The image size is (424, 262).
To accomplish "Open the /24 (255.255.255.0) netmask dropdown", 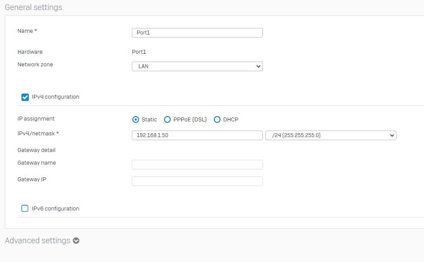I will click(x=331, y=135).
